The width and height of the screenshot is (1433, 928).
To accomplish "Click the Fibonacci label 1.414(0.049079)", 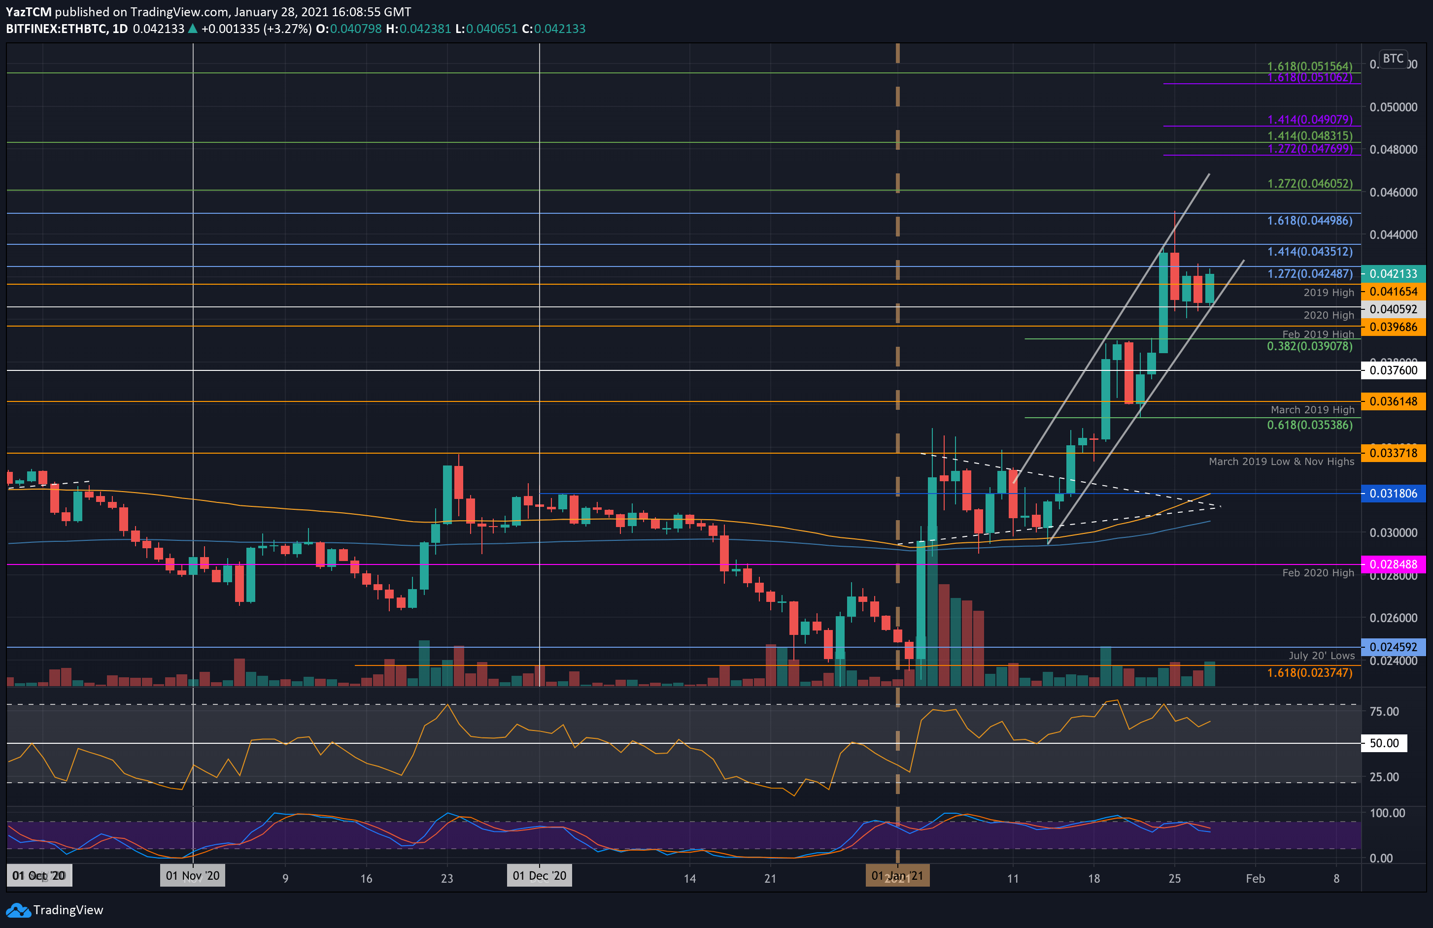I will (1310, 120).
